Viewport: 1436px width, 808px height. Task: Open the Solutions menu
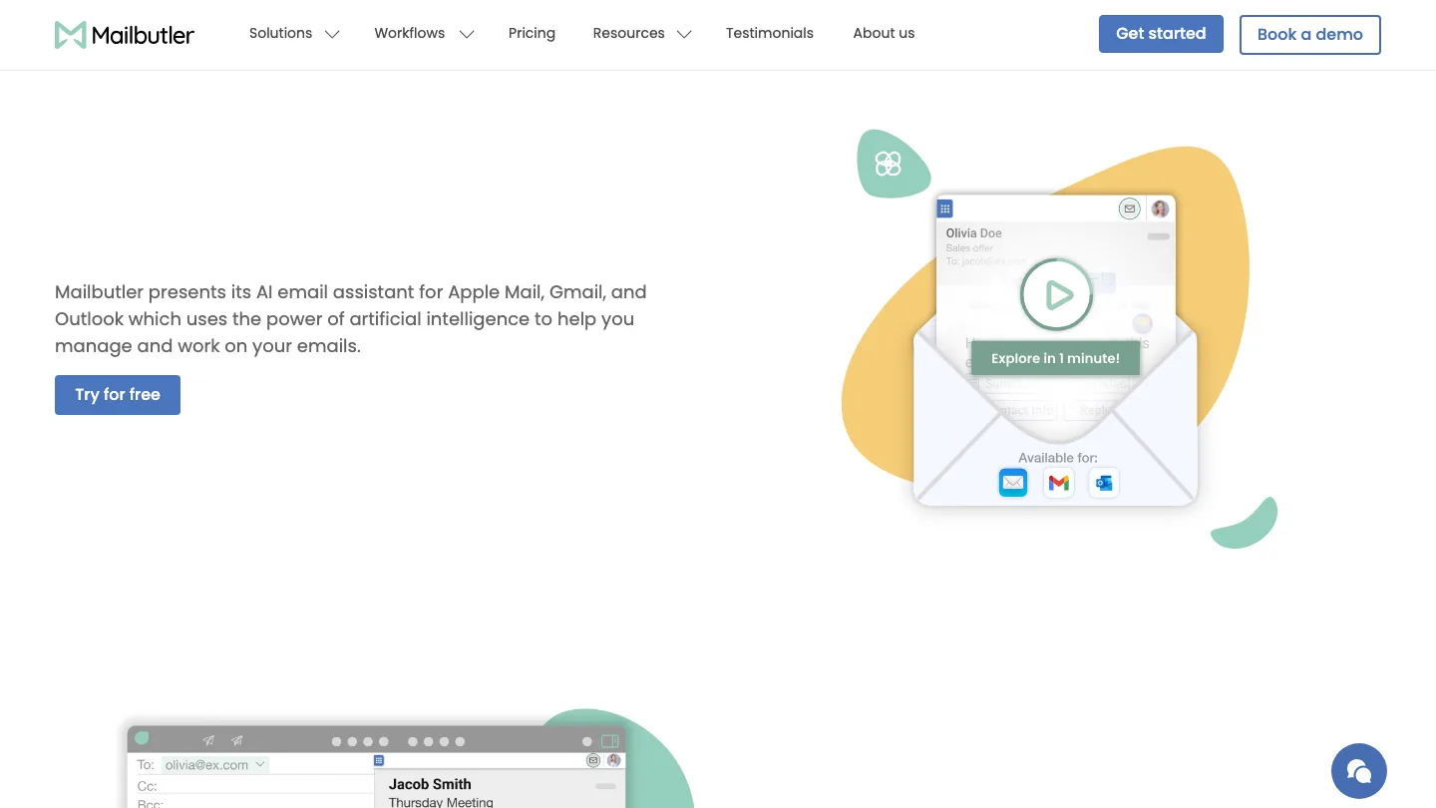click(x=280, y=33)
